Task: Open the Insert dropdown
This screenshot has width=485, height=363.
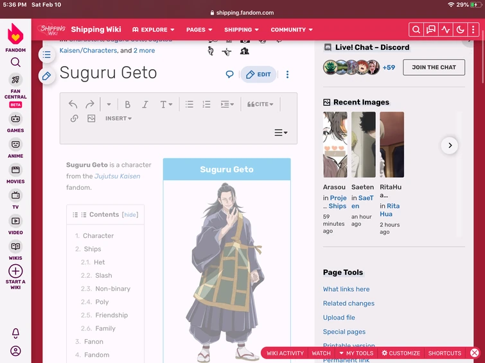Action: (118, 118)
